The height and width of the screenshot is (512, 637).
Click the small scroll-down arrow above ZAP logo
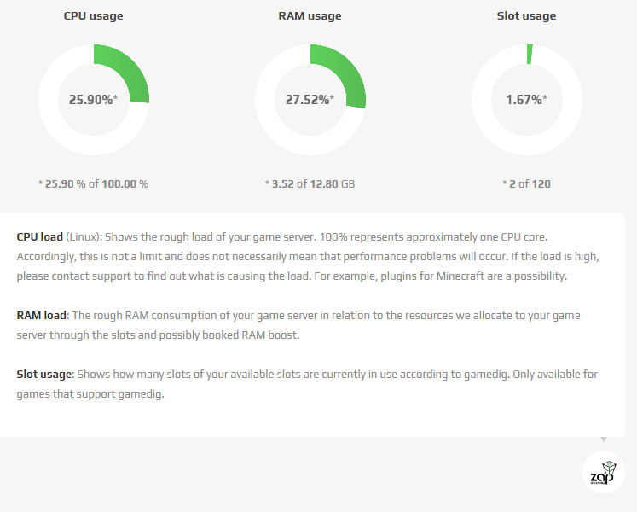[604, 439]
